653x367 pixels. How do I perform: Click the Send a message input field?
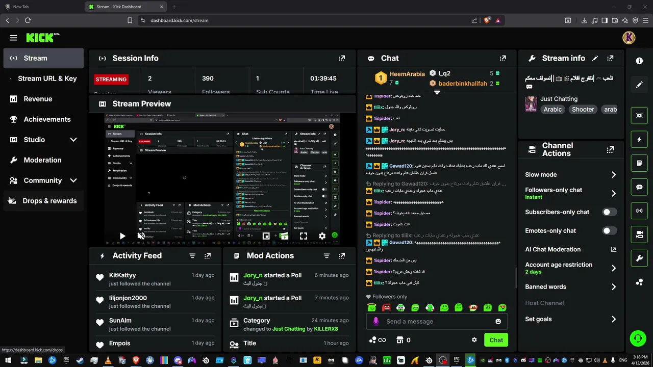click(x=436, y=322)
